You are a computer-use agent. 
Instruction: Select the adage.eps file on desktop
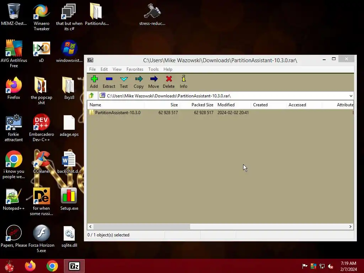tap(69, 125)
